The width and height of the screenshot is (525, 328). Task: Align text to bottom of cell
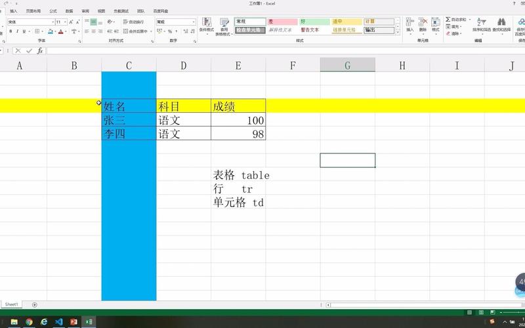click(x=100, y=22)
